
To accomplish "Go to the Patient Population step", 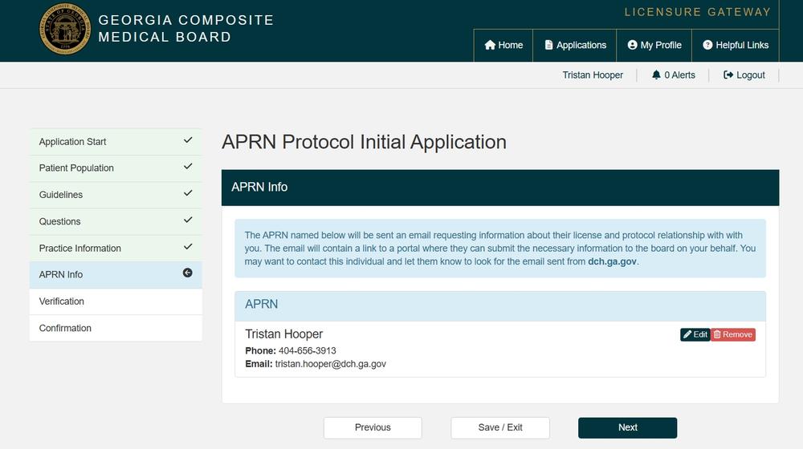I will click(x=116, y=168).
